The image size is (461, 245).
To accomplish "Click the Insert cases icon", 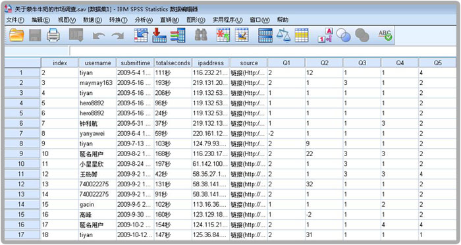I will [223, 35].
